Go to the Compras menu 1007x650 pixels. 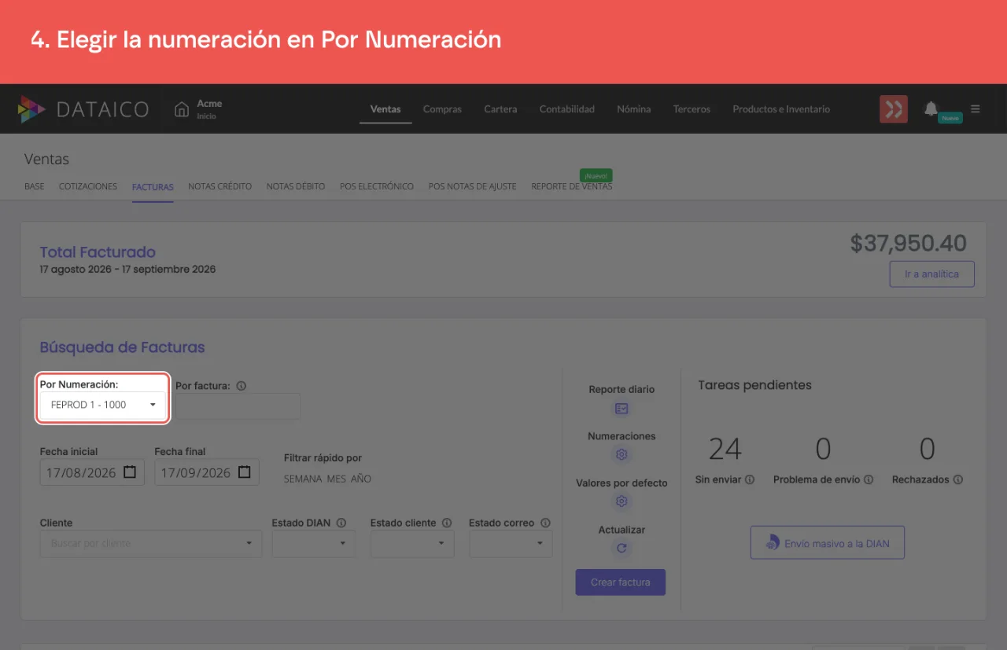pos(442,109)
